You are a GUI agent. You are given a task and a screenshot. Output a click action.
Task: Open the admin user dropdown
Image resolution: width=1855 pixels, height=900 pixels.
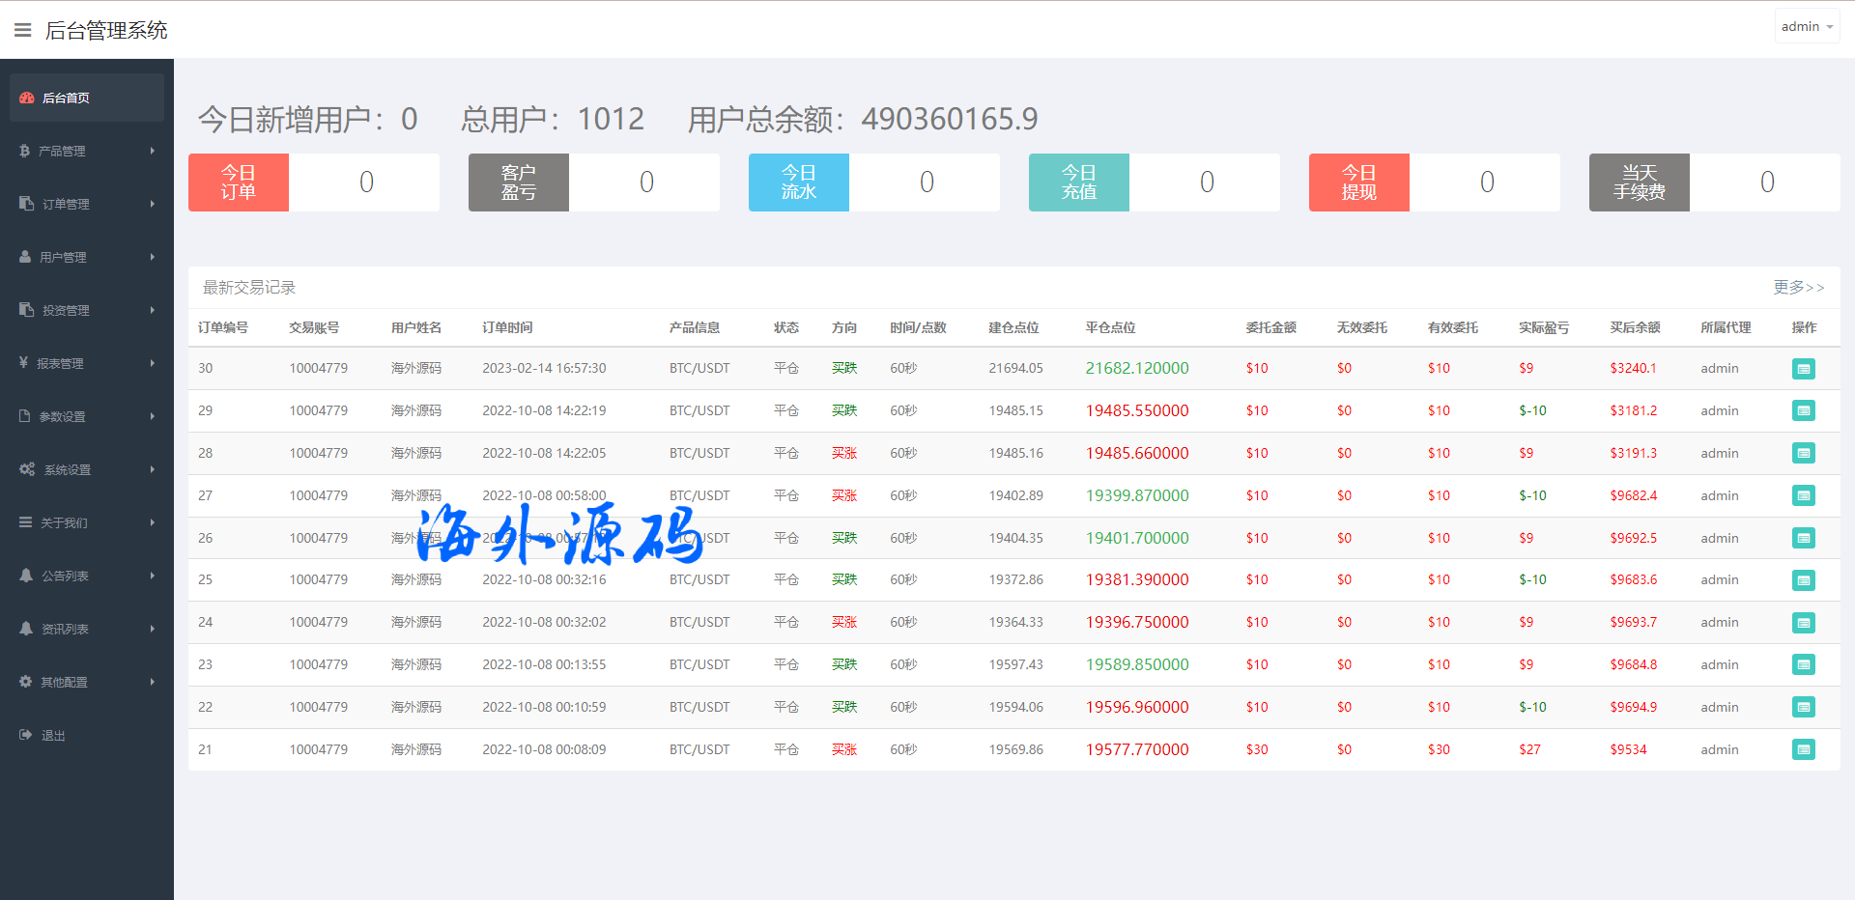[x=1806, y=27]
